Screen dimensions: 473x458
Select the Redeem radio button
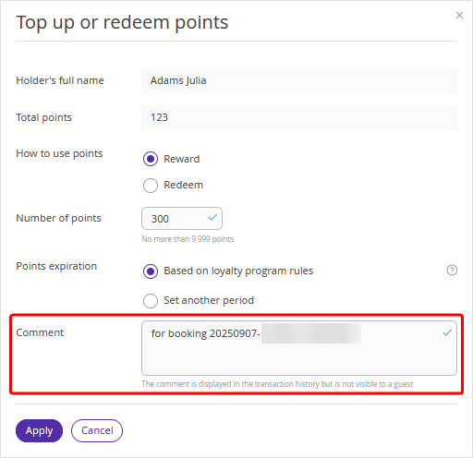pos(151,186)
